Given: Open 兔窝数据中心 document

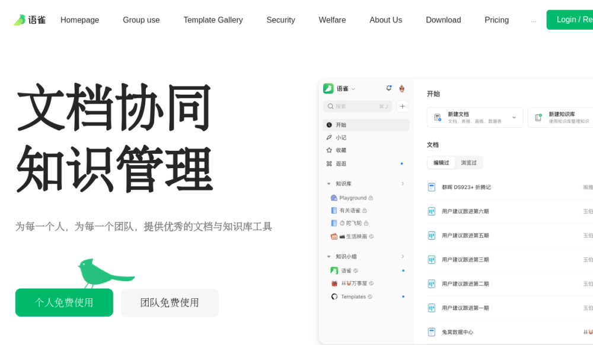Looking at the screenshot, I should coord(458,332).
